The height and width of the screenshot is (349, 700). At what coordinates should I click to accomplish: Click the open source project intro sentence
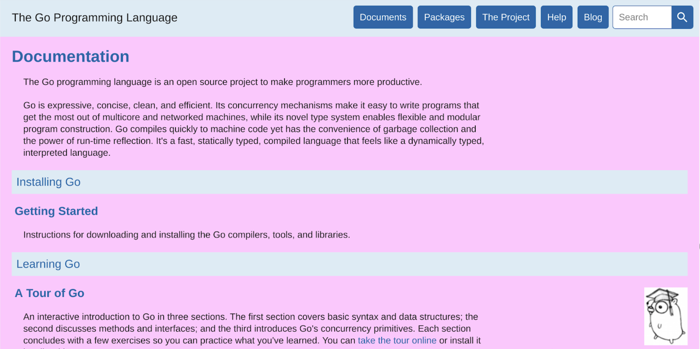point(222,82)
